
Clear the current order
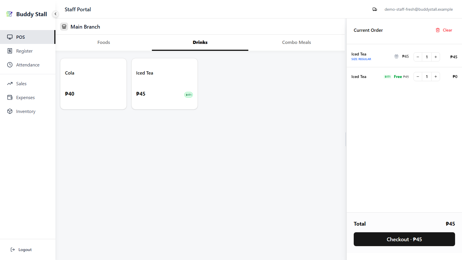point(444,30)
